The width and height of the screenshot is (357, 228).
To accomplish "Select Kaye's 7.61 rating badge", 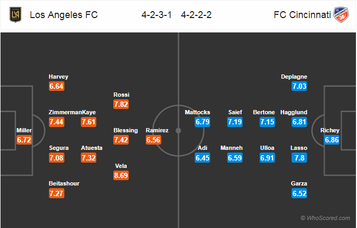I will tap(88, 122).
